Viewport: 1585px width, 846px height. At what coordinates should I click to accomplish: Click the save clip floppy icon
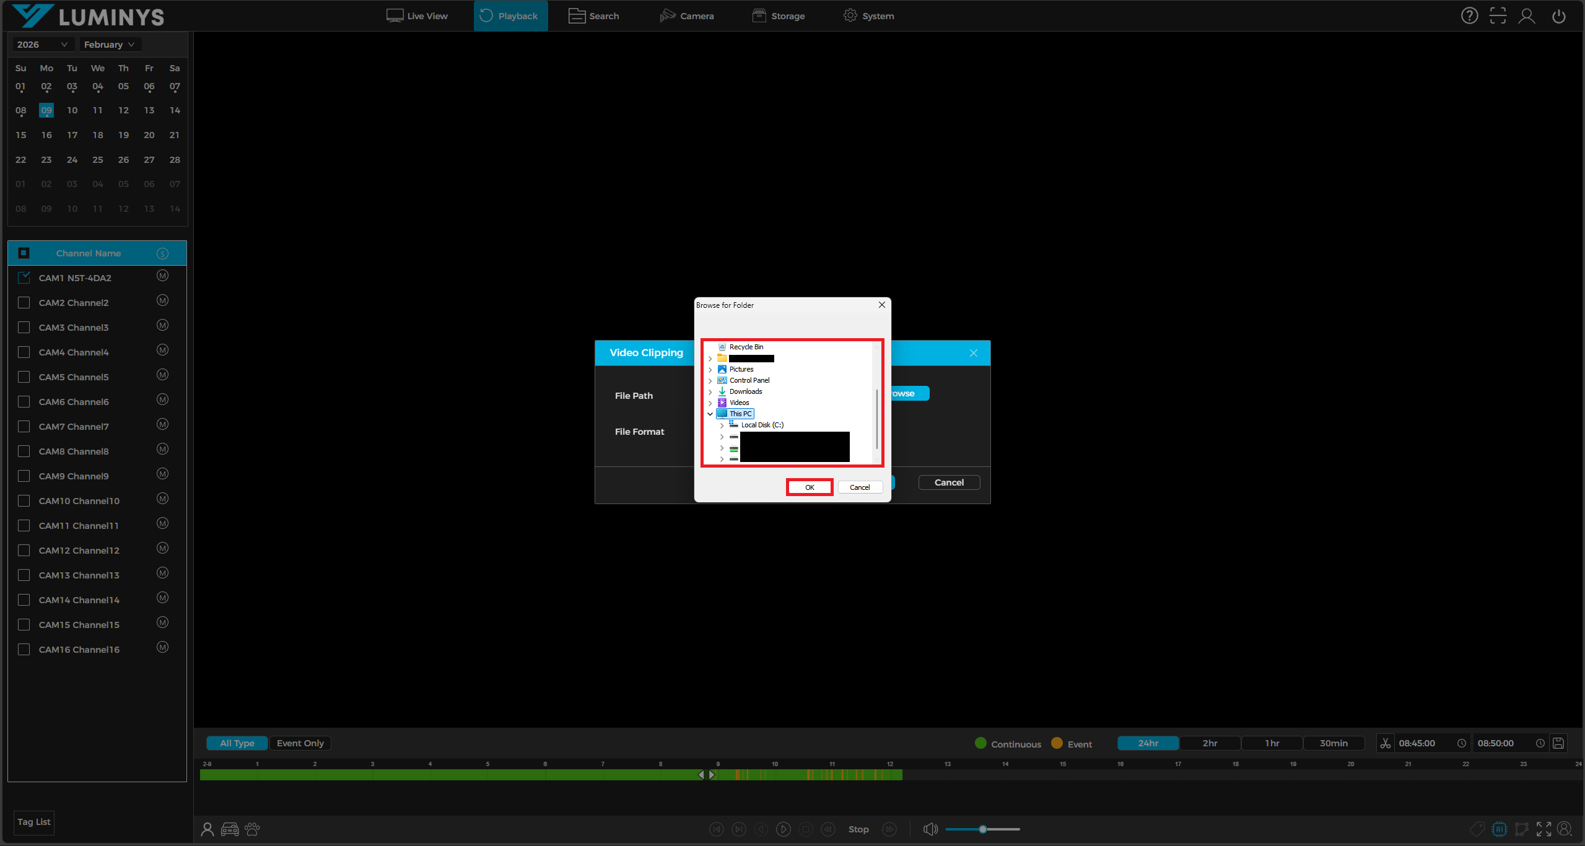pos(1558,743)
